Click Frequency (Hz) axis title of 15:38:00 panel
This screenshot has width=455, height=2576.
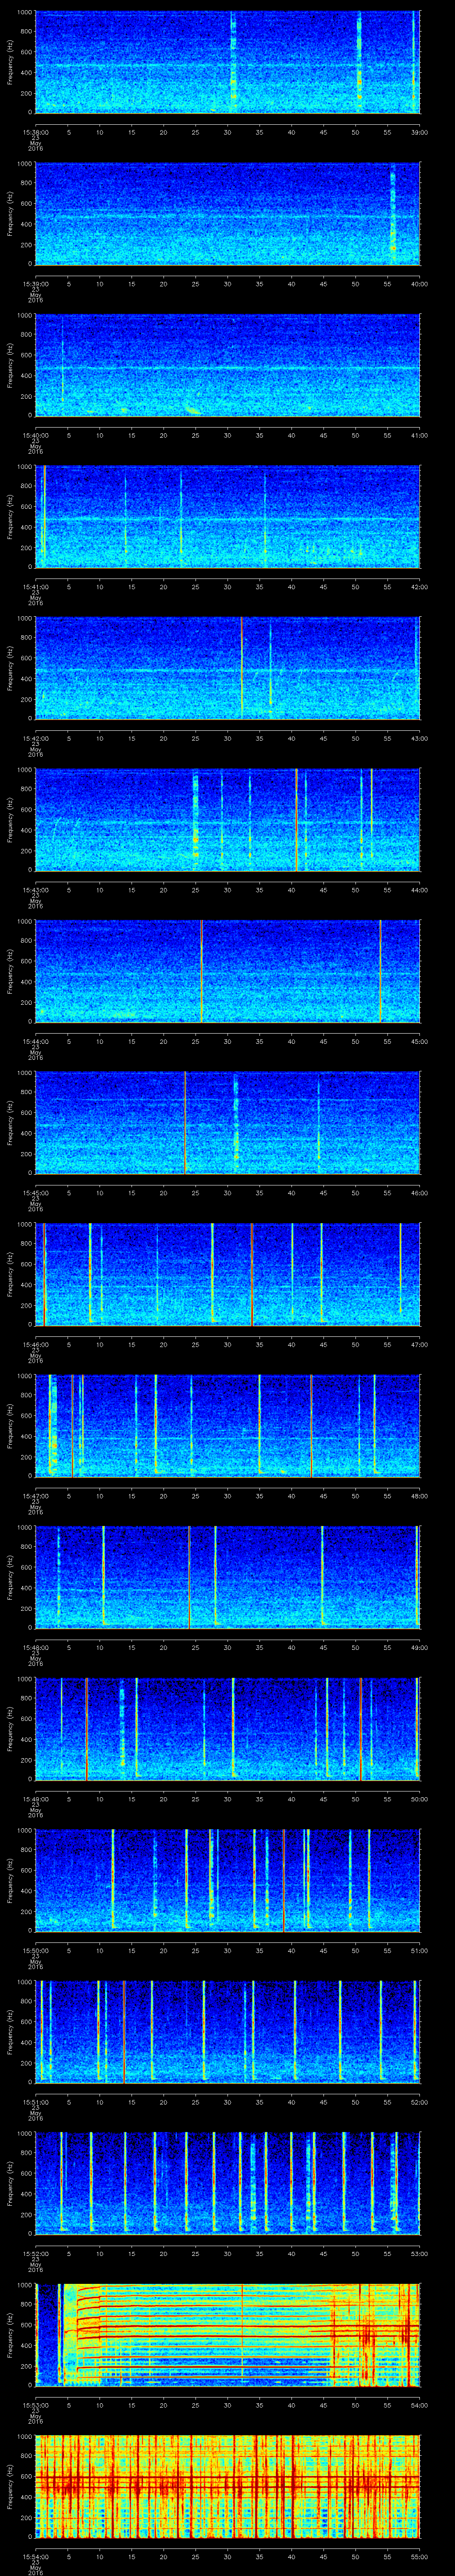point(10,62)
